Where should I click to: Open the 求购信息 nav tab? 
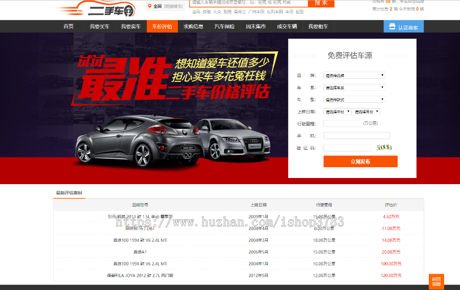[x=193, y=27]
